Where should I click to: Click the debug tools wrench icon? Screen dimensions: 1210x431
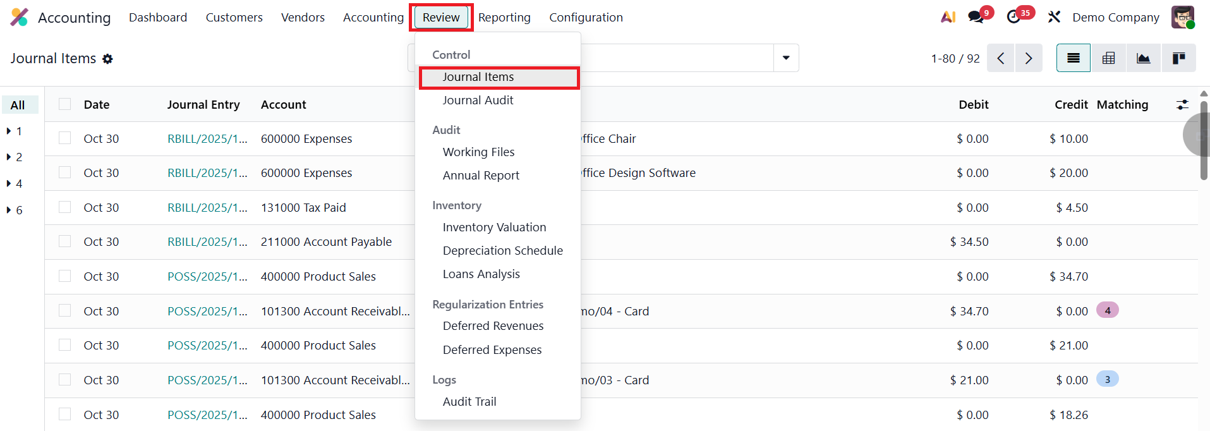tap(1054, 17)
